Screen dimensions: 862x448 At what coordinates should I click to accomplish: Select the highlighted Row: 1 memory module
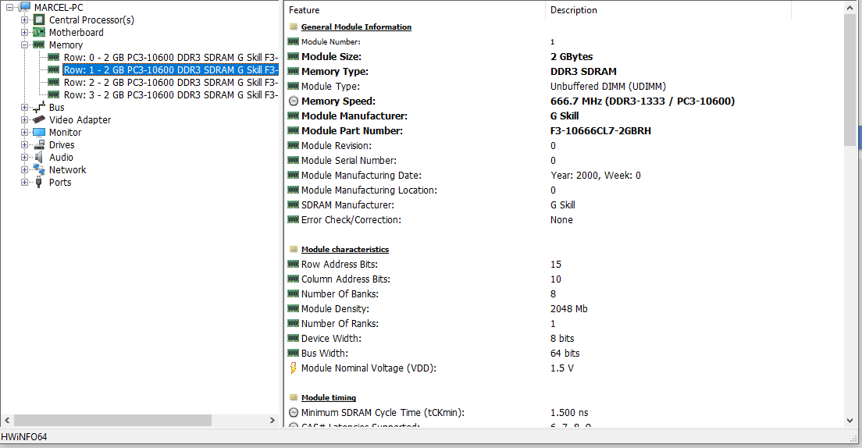[171, 69]
